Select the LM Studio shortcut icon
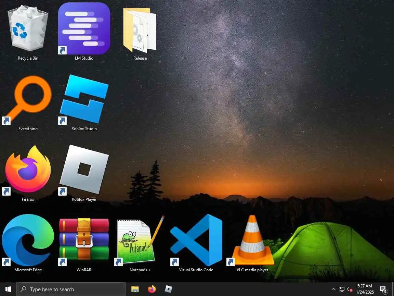This screenshot has width=394, height=296. [x=84, y=28]
